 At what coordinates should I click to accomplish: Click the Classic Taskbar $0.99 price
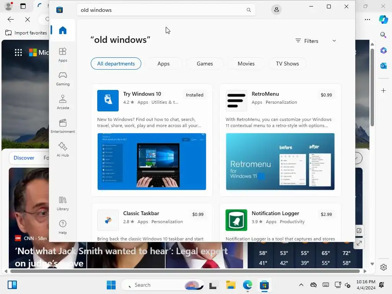pos(198,214)
